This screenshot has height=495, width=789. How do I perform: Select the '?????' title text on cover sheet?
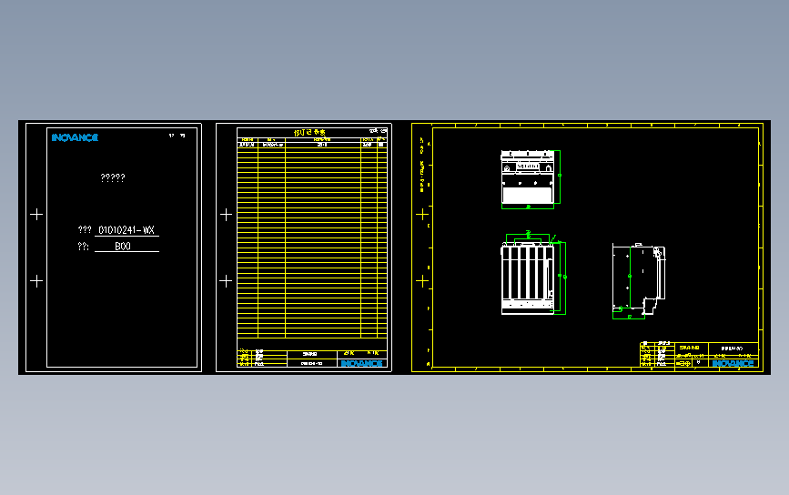coord(113,177)
